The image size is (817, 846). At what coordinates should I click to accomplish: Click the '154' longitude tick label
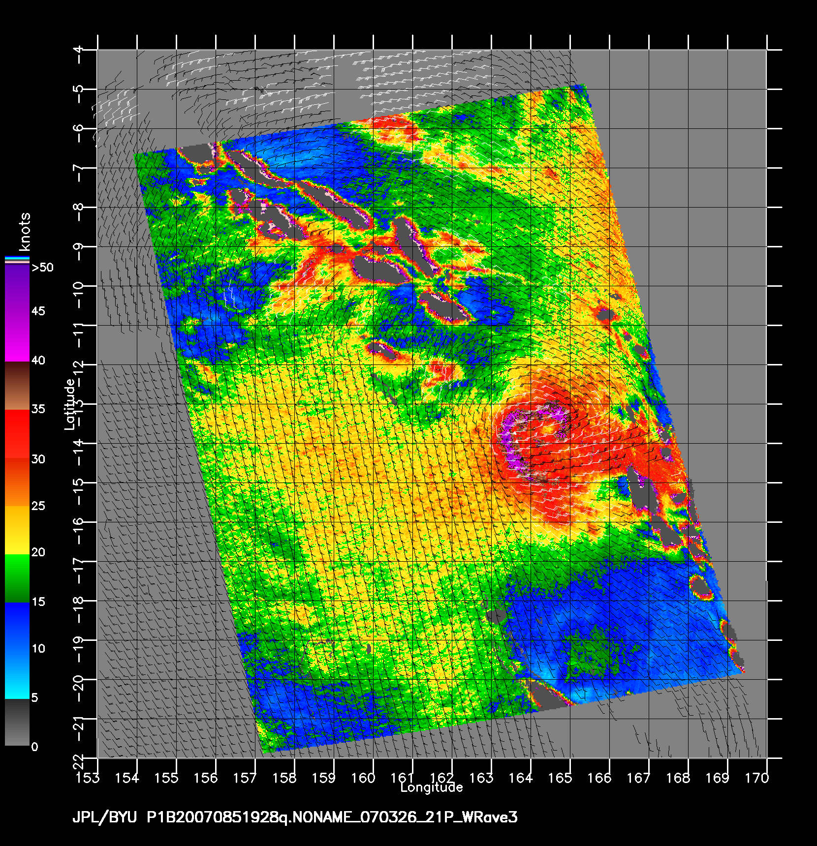pos(127,778)
